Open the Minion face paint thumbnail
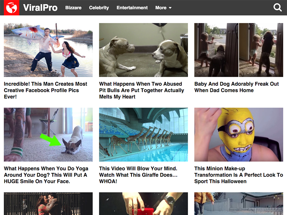Image resolution: width=287 pixels, height=215 pixels. coord(239,135)
